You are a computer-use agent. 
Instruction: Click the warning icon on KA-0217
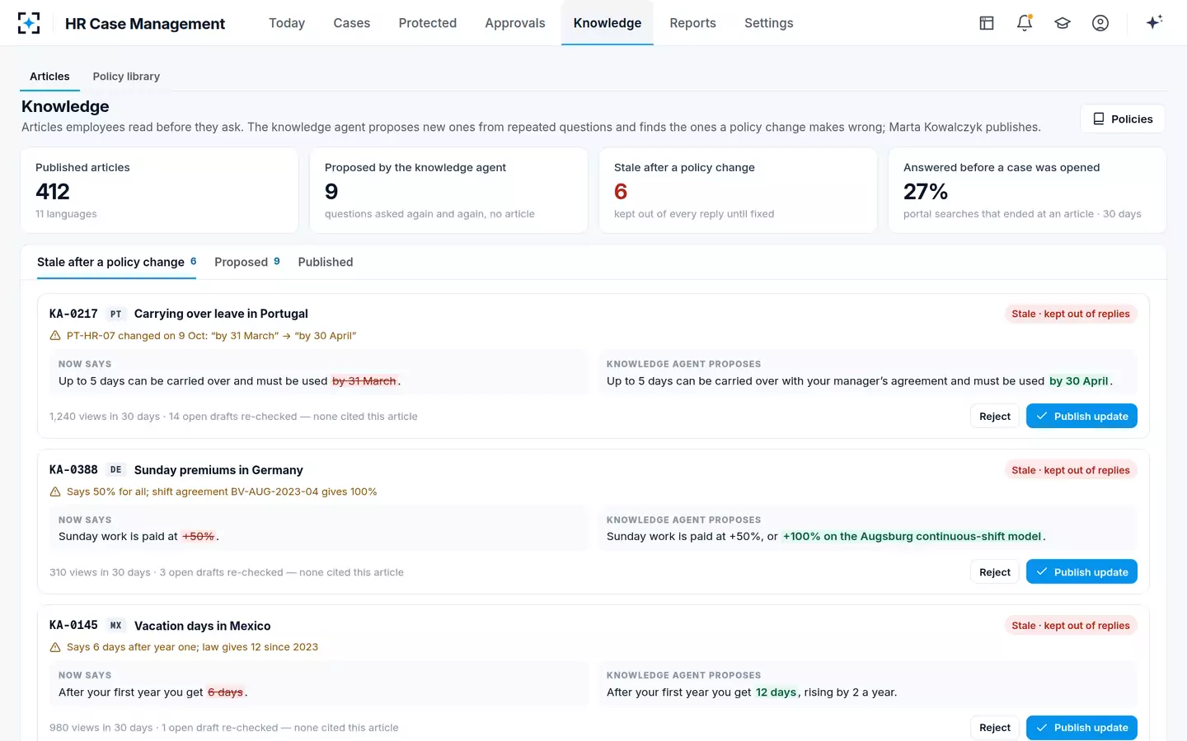coord(55,336)
